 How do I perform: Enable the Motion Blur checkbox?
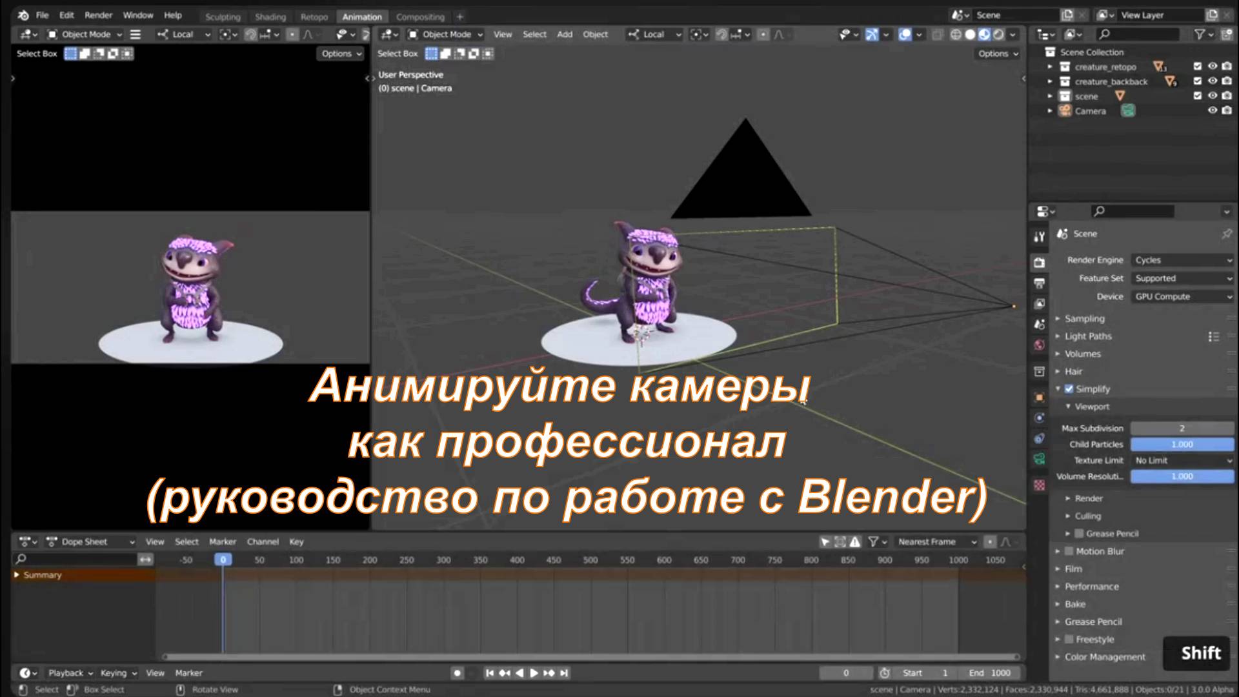1069,551
